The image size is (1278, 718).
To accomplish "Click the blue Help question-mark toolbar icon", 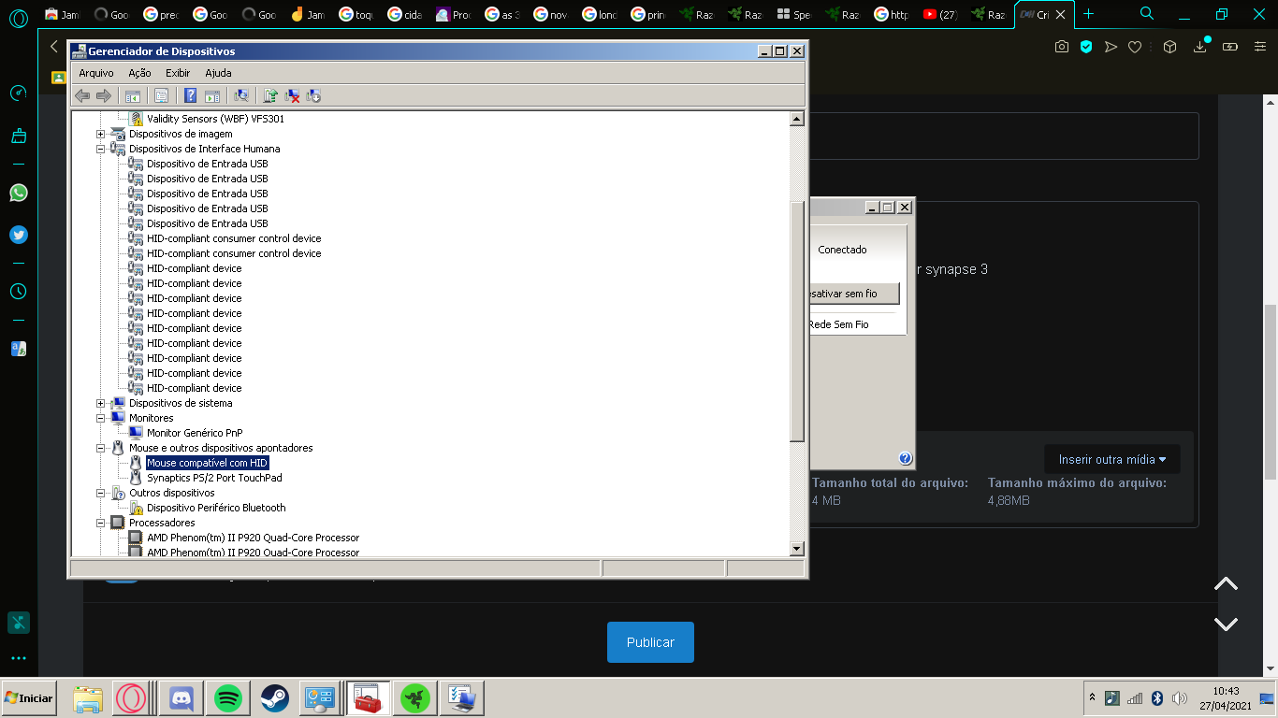I will (190, 95).
